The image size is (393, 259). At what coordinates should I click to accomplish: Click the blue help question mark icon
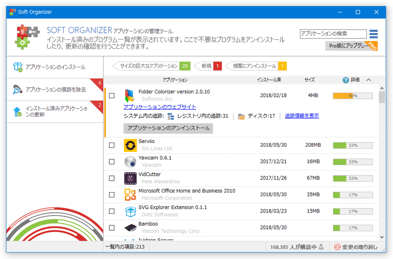click(x=346, y=80)
